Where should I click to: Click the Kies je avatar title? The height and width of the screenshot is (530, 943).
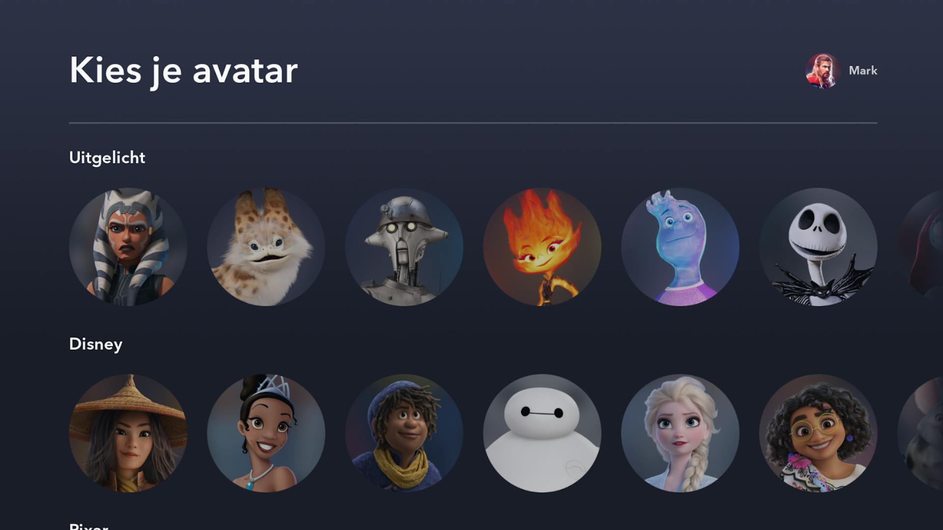click(184, 71)
